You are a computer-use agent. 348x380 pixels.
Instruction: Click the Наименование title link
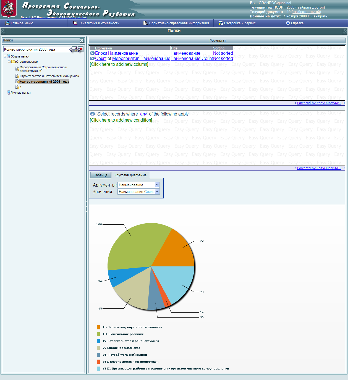(185, 53)
